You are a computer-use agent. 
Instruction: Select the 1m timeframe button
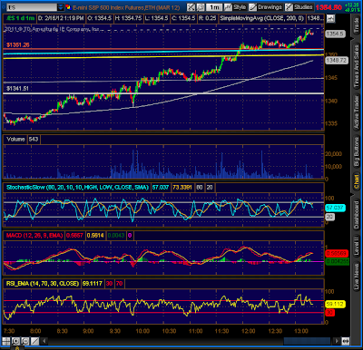pyautogui.click(x=214, y=7)
